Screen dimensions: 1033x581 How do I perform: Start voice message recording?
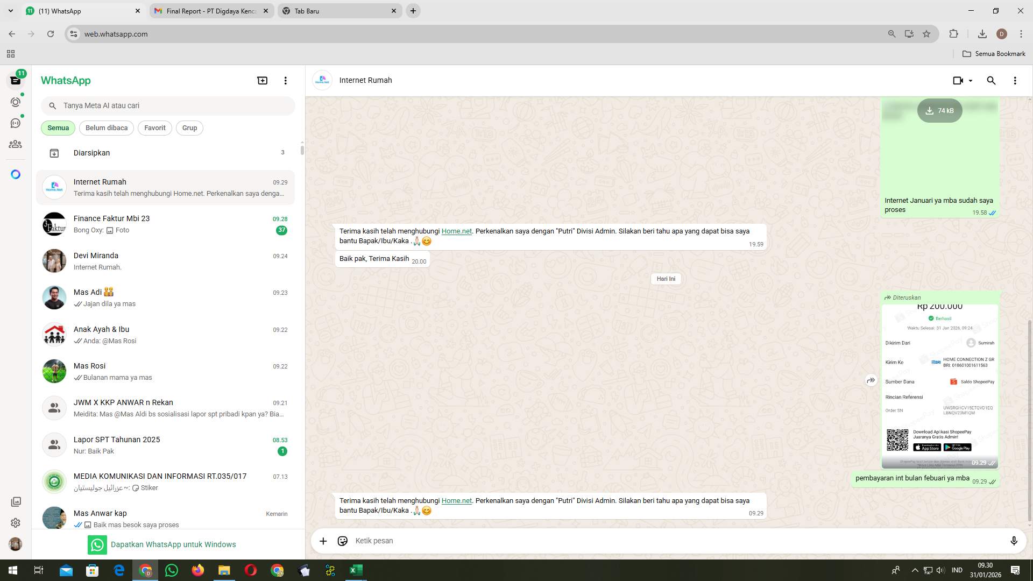1015,541
